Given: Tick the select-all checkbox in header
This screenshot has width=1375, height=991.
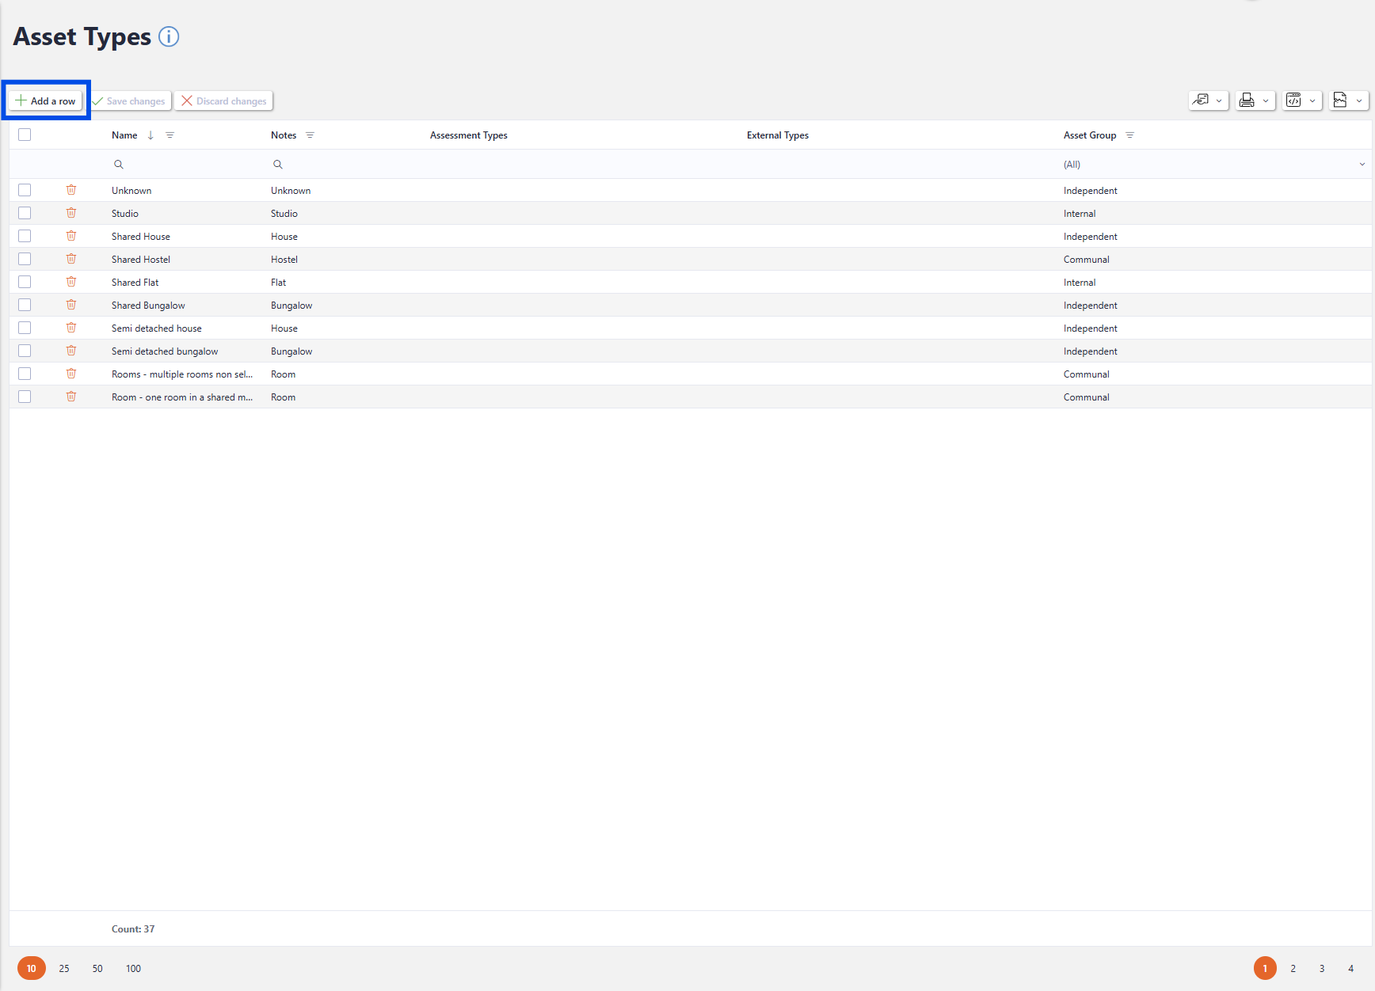Looking at the screenshot, I should click(25, 135).
